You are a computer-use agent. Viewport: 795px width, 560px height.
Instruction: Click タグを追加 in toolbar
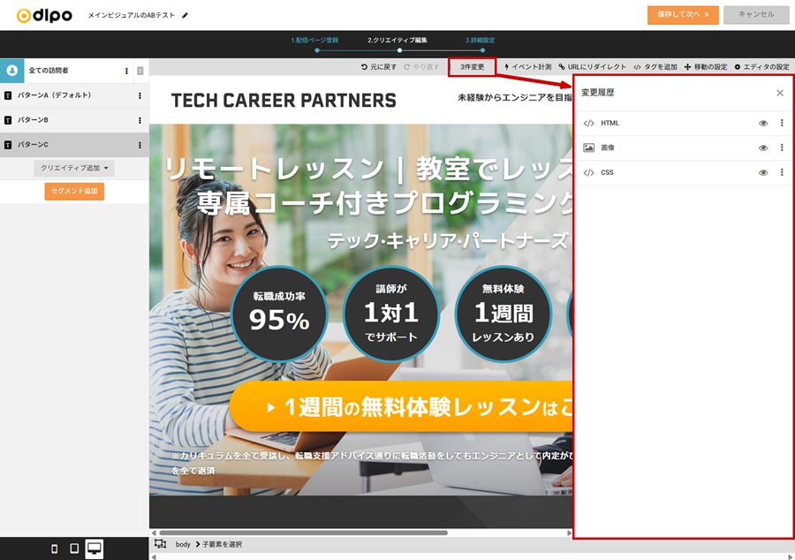coord(655,67)
